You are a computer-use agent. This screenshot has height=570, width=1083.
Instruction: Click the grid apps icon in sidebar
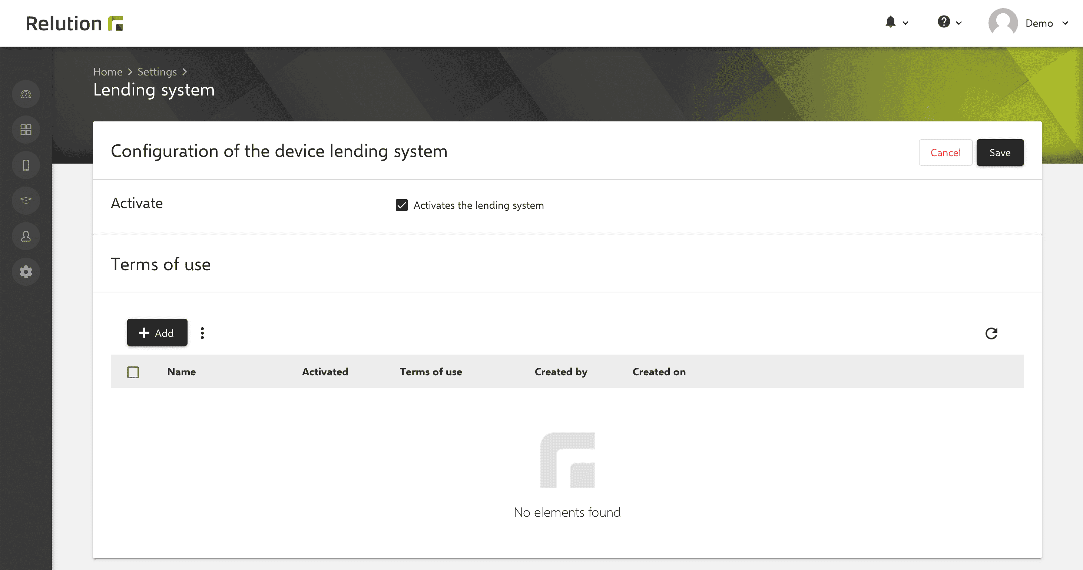point(25,130)
